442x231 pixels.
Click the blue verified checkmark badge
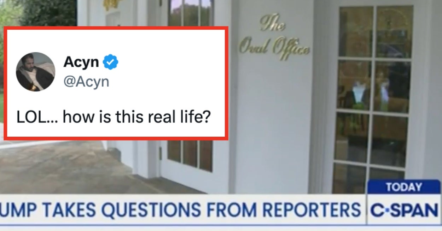110,63
